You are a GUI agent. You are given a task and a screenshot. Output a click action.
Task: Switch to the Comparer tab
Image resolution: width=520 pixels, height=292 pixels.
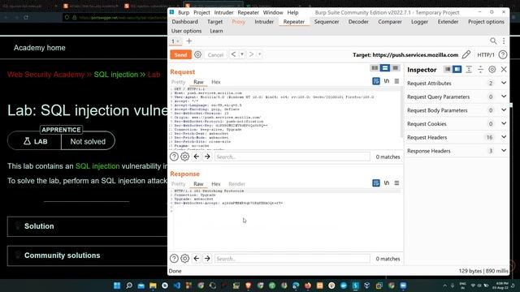click(x=390, y=22)
